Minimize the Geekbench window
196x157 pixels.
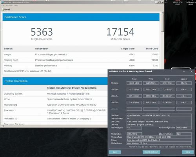coord(157,2)
